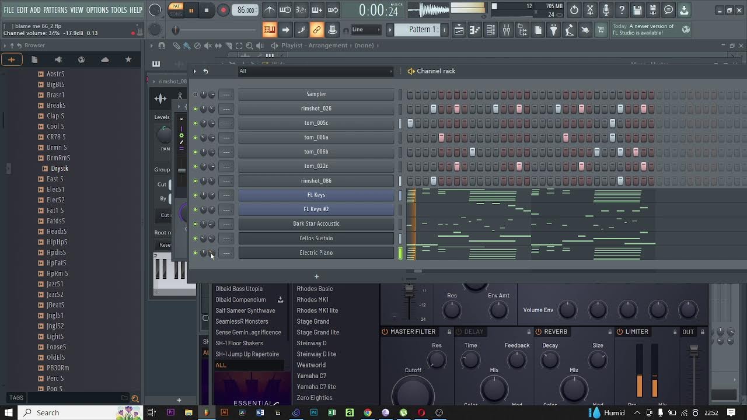Viewport: 747px width, 420px height.
Task: Select the Electric Piano channel button
Action: pos(316,253)
